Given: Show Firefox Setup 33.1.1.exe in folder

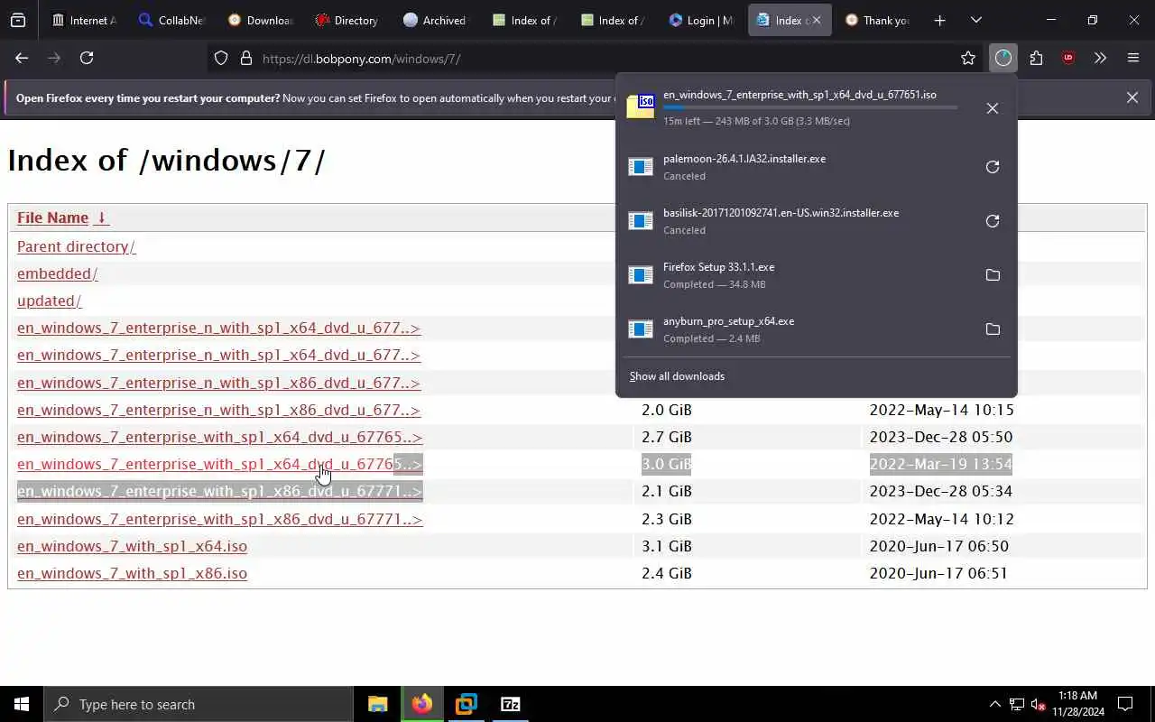Looking at the screenshot, I should click(993, 275).
